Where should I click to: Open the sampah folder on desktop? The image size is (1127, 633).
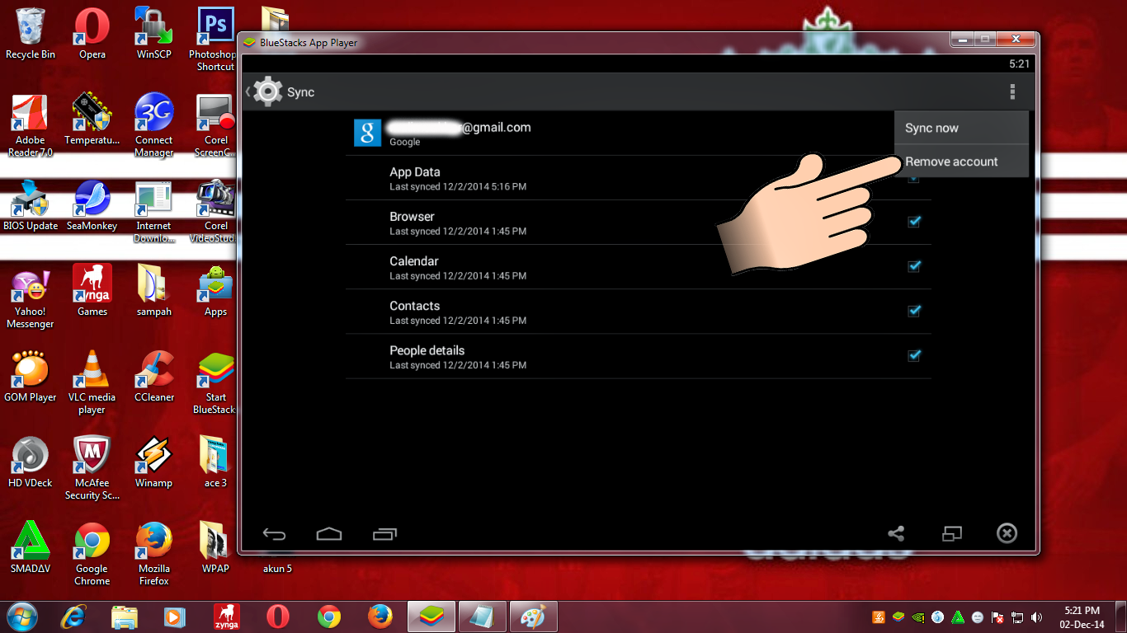(x=153, y=291)
